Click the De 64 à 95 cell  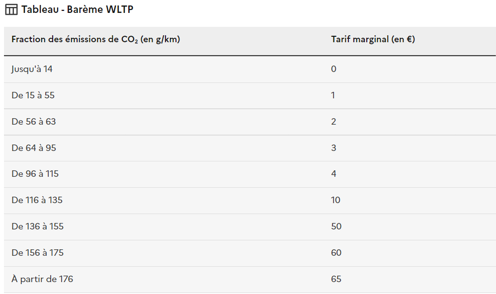click(34, 148)
